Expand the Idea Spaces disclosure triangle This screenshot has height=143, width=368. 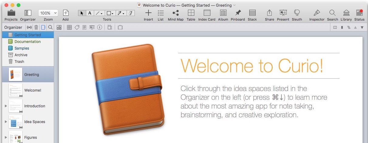click(5, 122)
